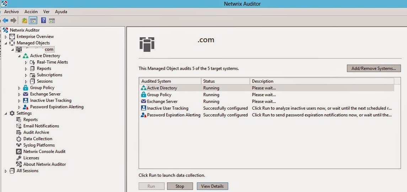The image size is (407, 192).
Task: Expand the Real-Time Alerts node
Action: click(x=26, y=62)
